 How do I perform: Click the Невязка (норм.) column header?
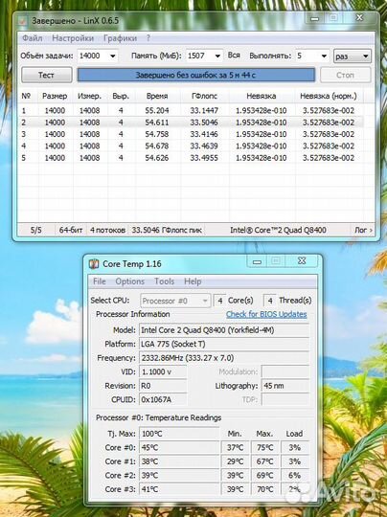coord(329,97)
